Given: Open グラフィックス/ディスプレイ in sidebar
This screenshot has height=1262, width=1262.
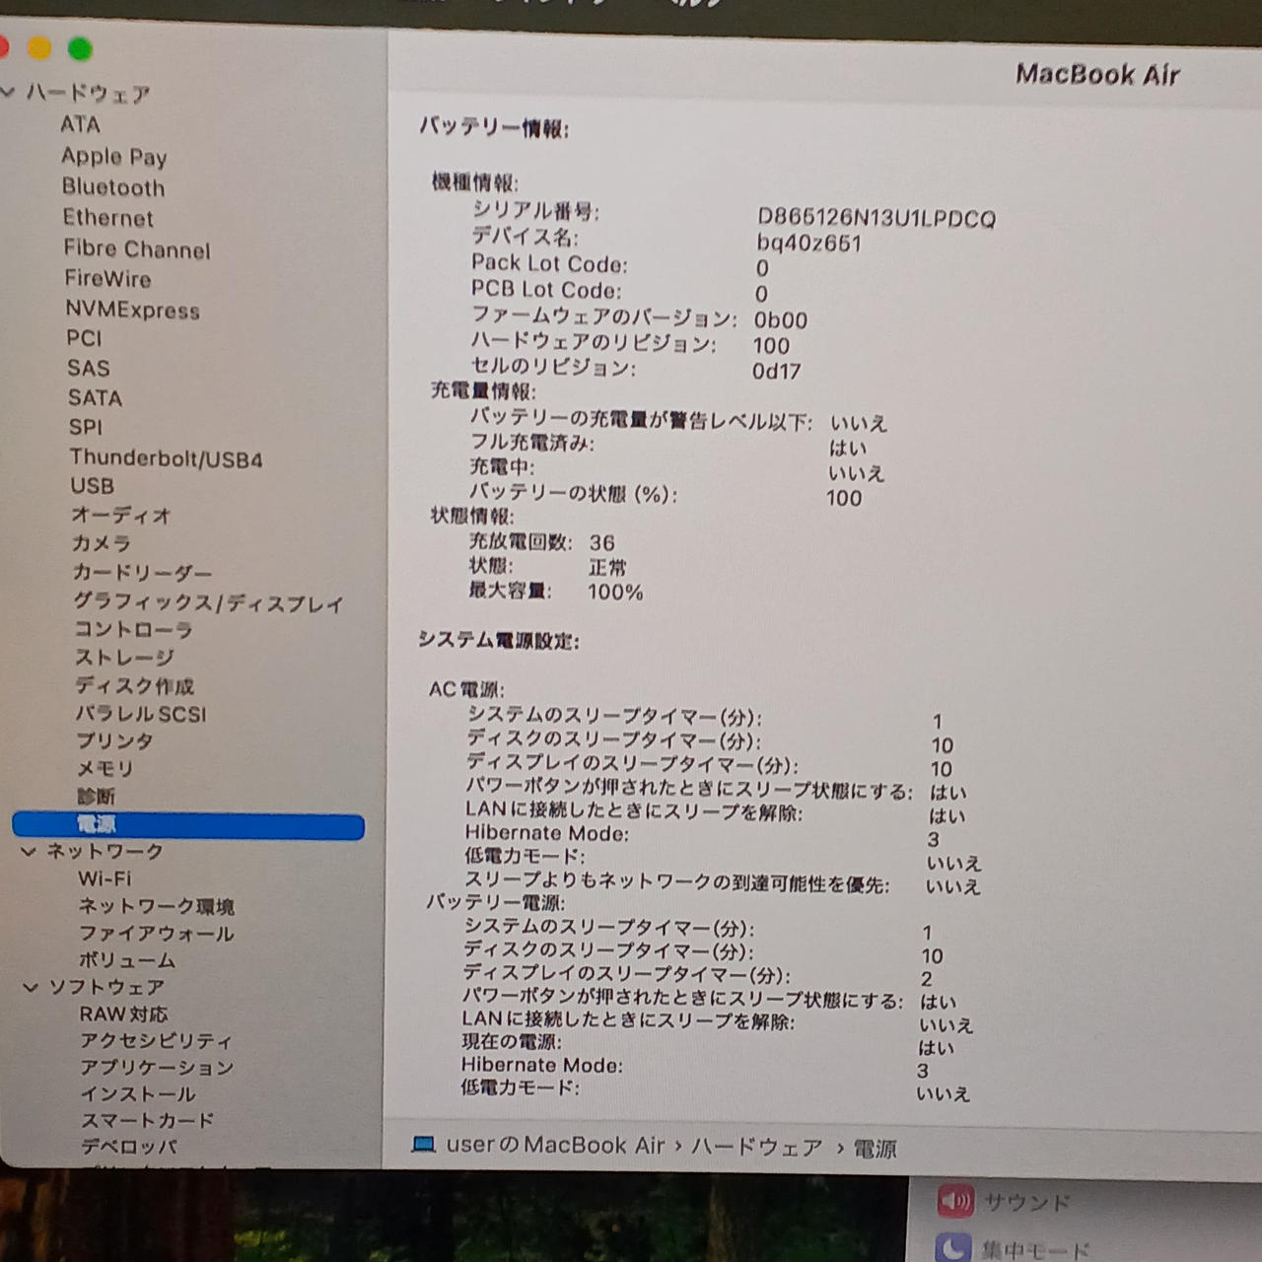Looking at the screenshot, I should click(x=208, y=602).
